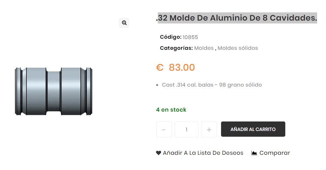
Task: Click the Categorías label
Action: coord(176,48)
